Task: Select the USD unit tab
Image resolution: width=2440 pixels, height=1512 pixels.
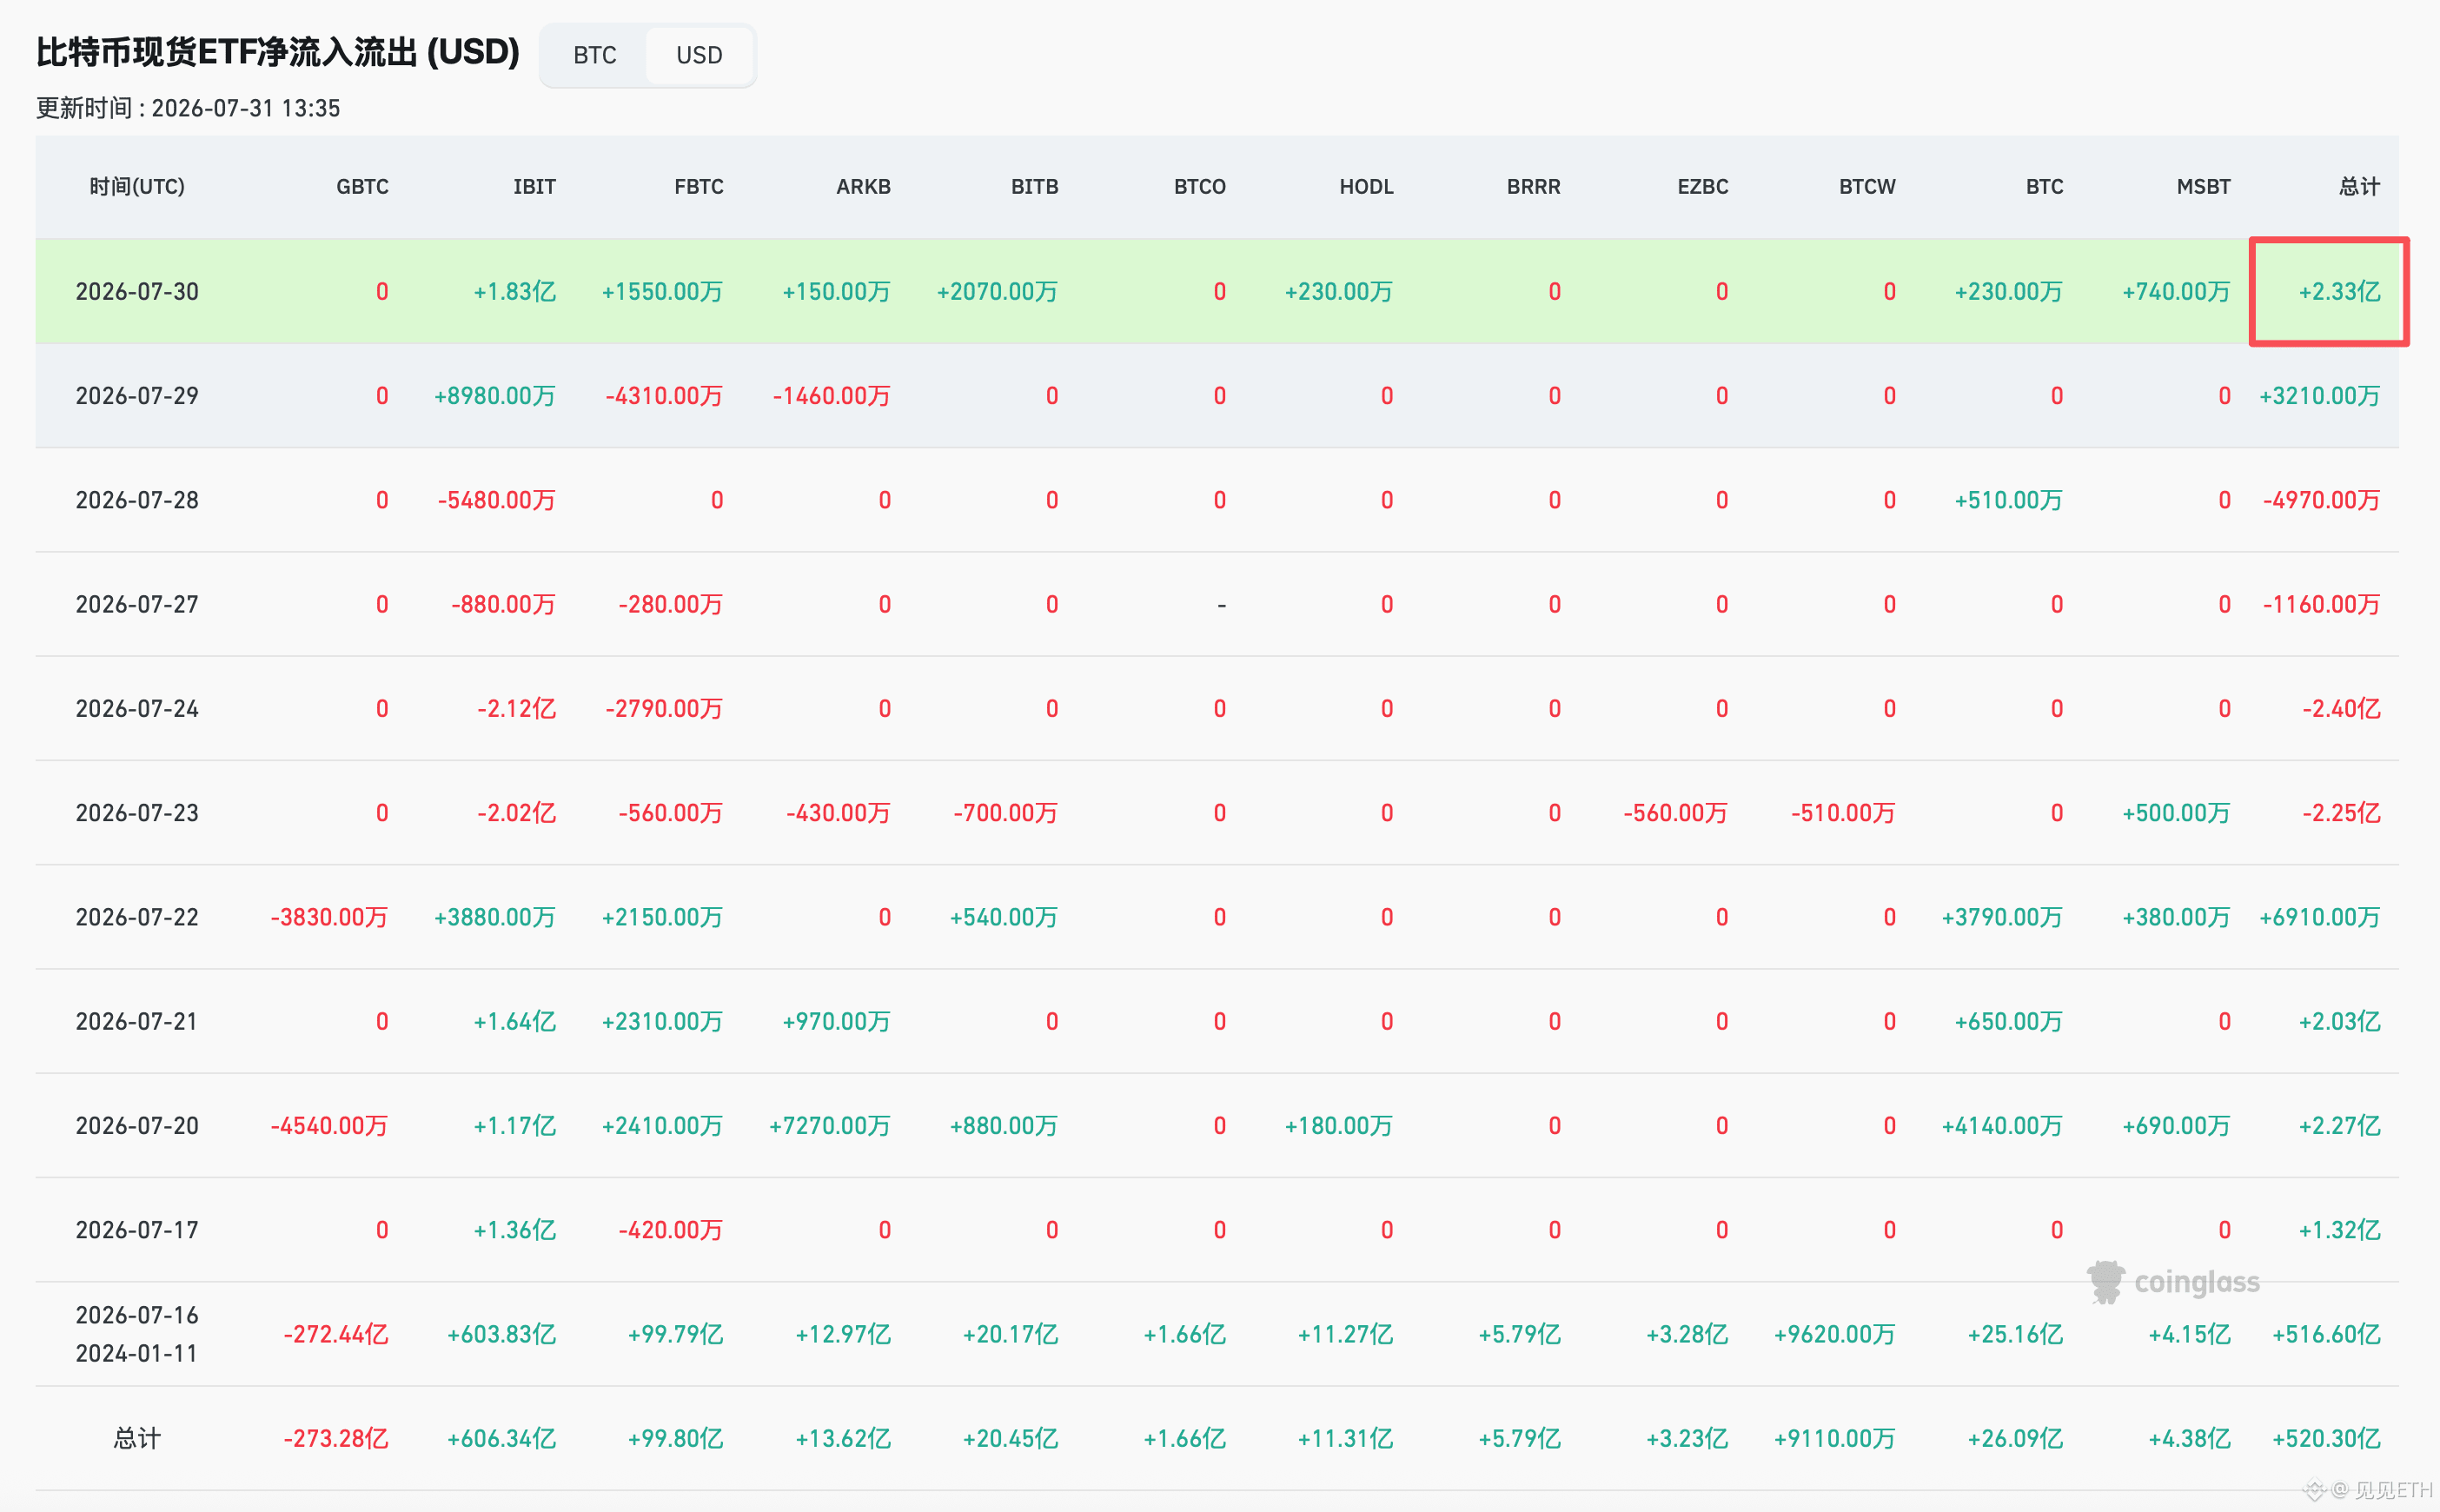Action: tap(699, 55)
